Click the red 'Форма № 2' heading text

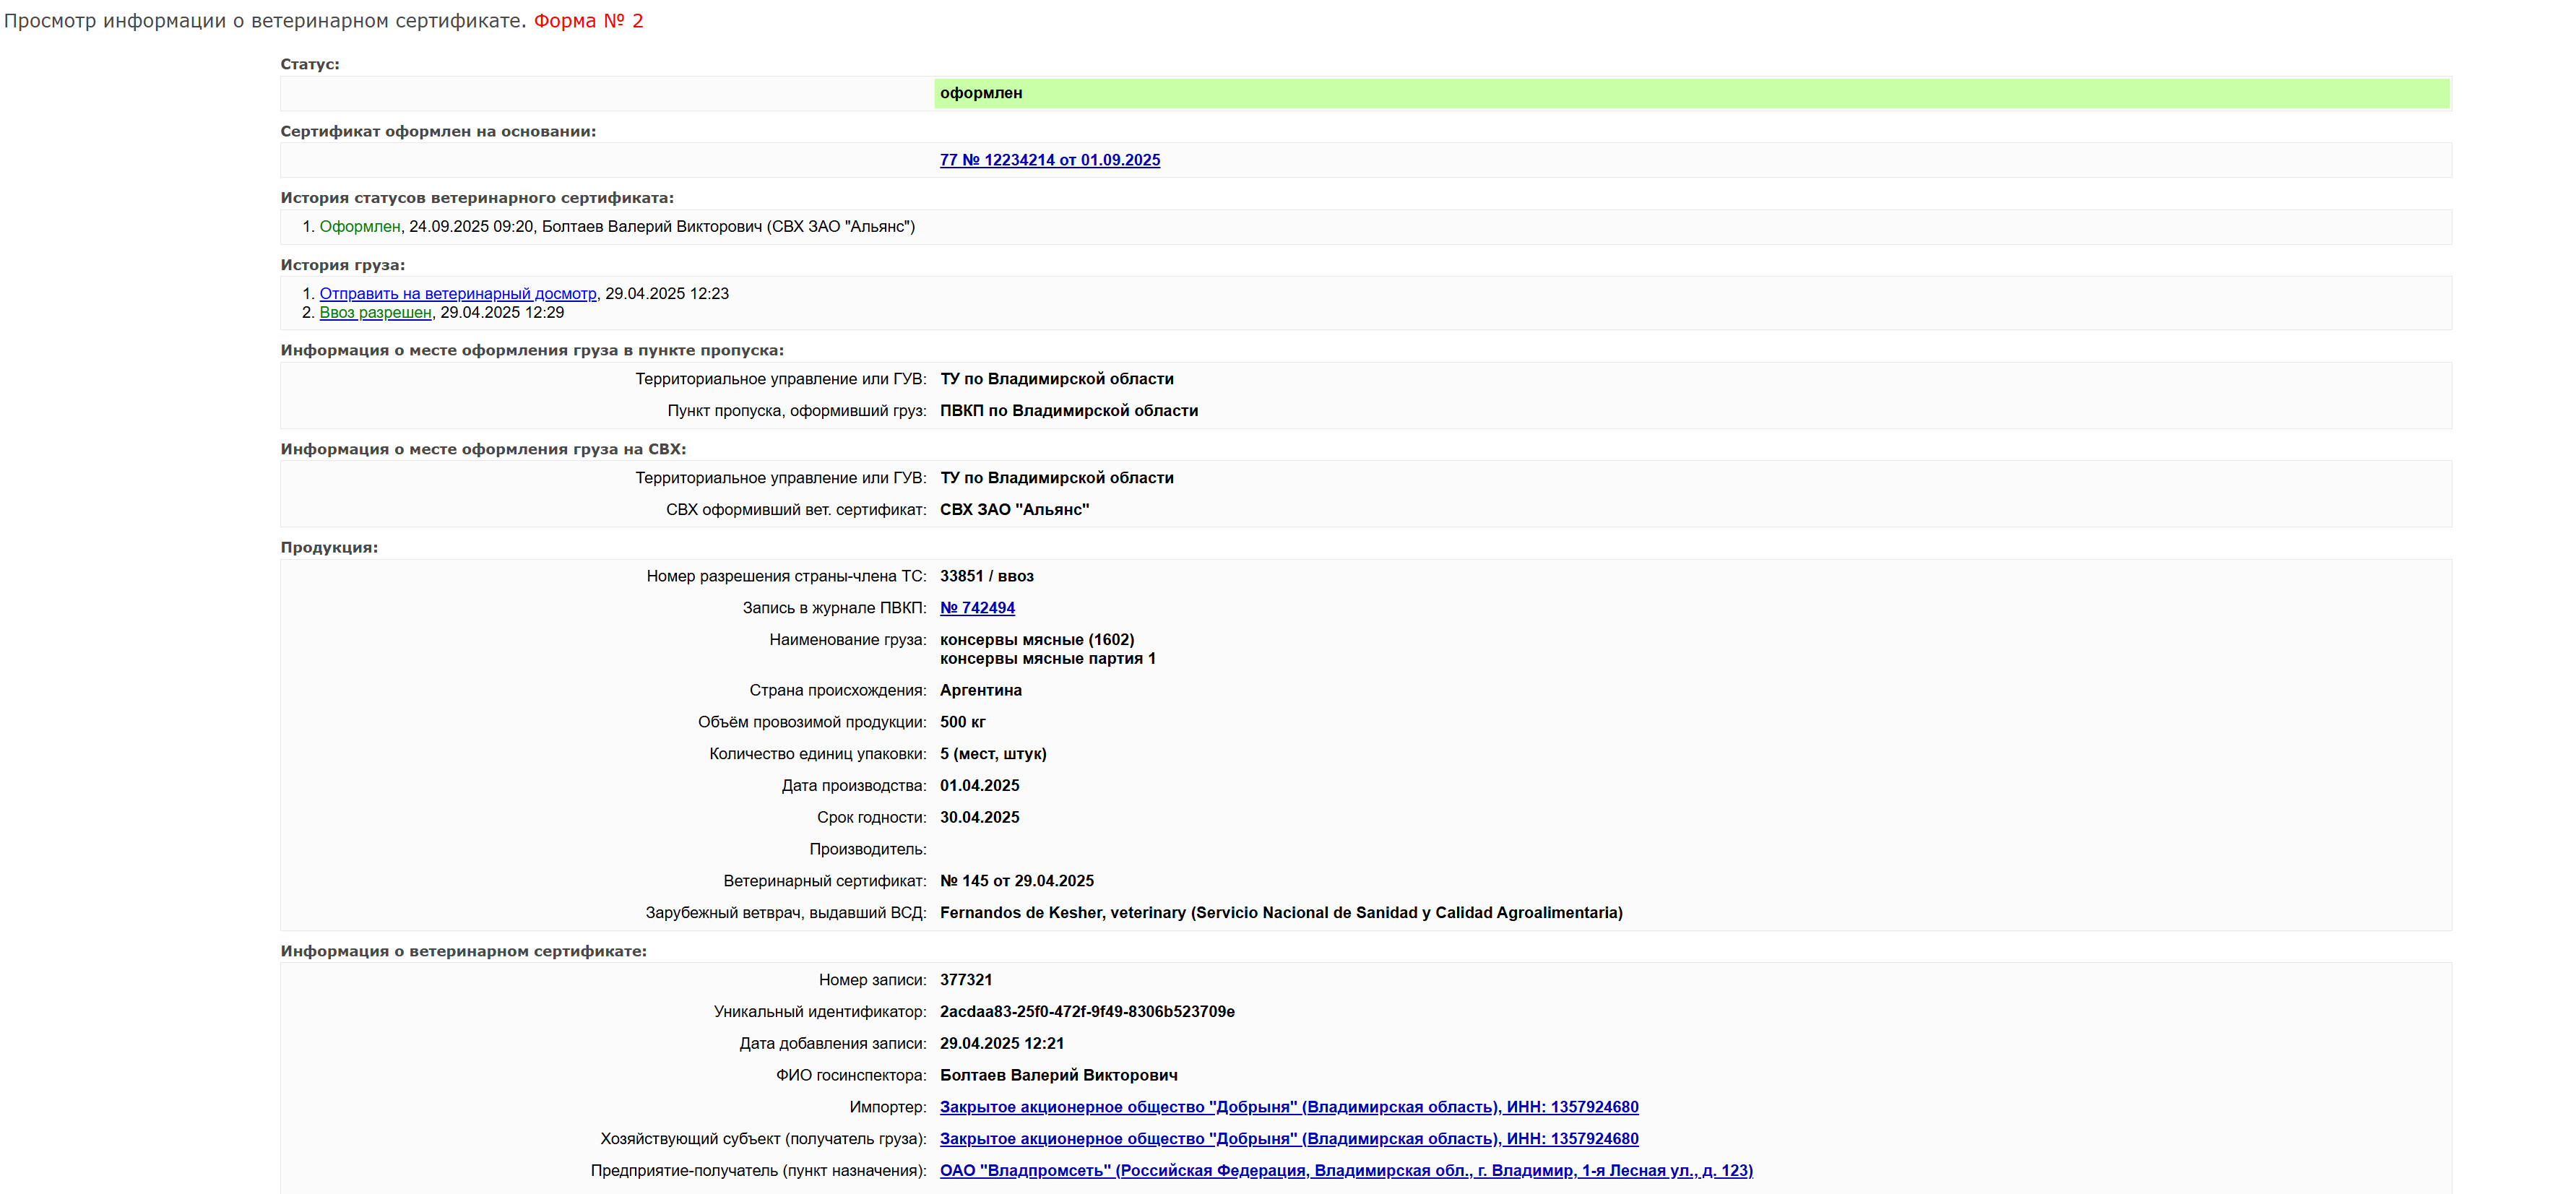pos(588,21)
